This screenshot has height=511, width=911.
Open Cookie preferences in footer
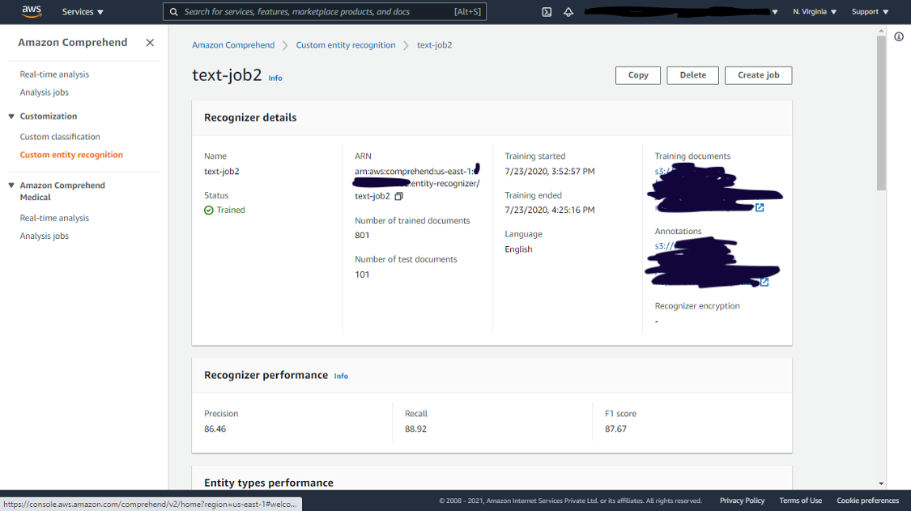[x=867, y=500]
